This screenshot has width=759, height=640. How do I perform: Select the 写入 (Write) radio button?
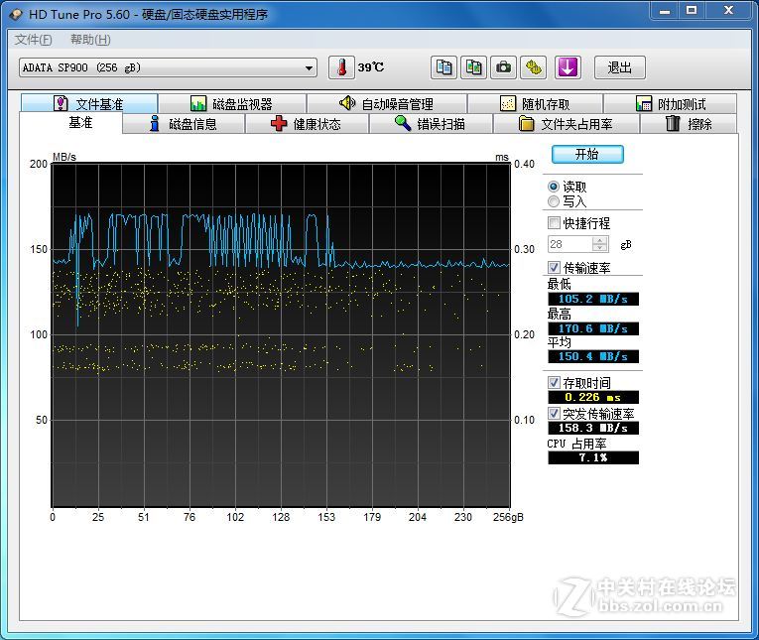(554, 201)
